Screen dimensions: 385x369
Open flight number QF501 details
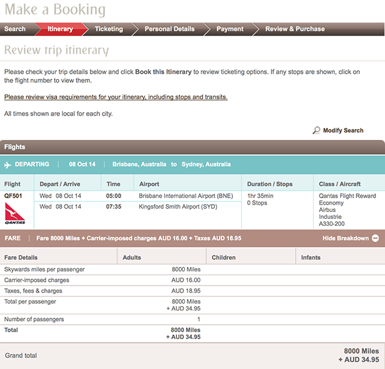13,196
